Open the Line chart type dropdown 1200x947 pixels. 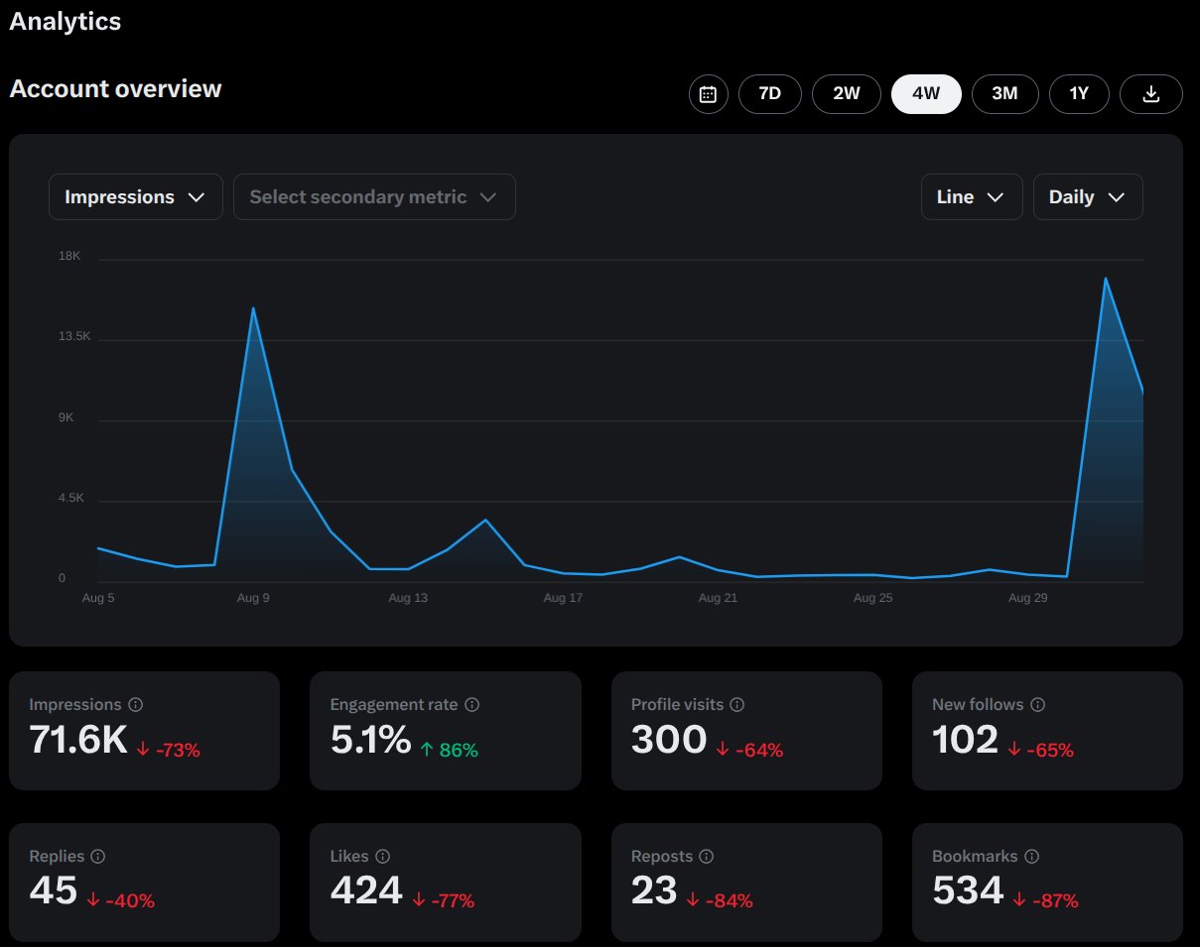pos(972,197)
